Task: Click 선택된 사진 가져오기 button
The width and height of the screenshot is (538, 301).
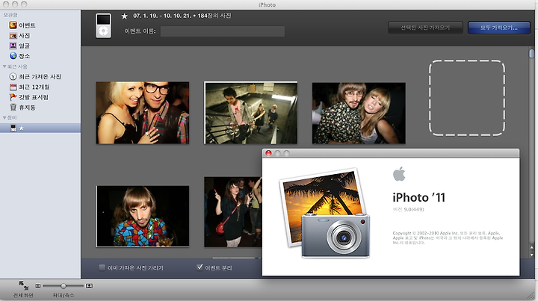Action: 425,28
